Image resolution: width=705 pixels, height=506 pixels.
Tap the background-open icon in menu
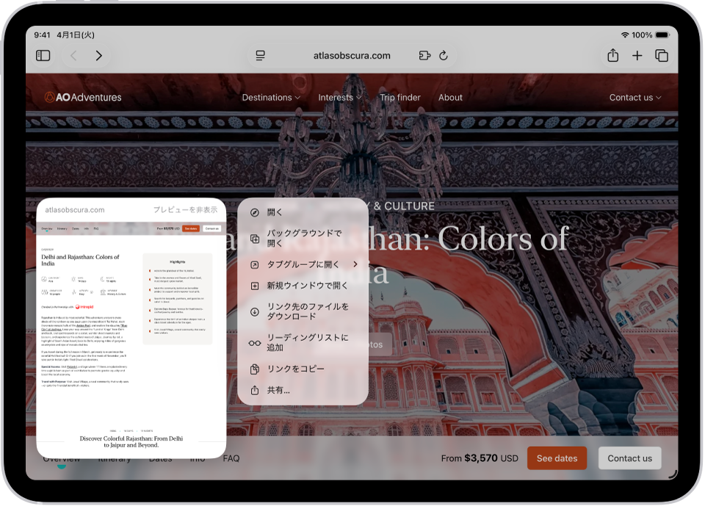pyautogui.click(x=255, y=239)
